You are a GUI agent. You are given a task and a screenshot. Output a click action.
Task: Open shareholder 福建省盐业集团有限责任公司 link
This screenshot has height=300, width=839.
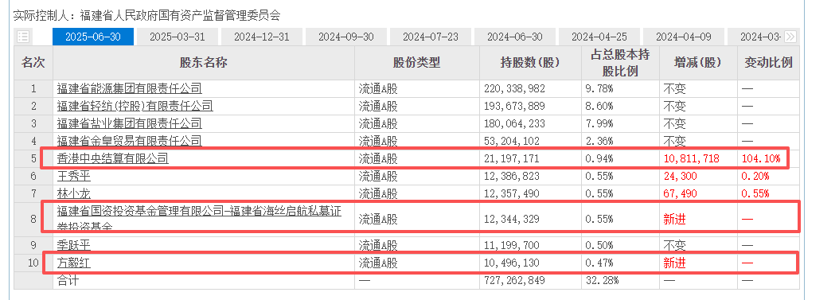(x=130, y=123)
